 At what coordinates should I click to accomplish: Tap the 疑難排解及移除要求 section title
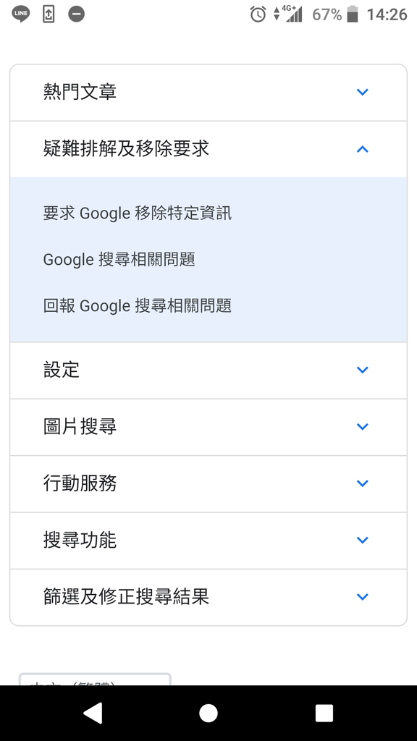(x=126, y=149)
